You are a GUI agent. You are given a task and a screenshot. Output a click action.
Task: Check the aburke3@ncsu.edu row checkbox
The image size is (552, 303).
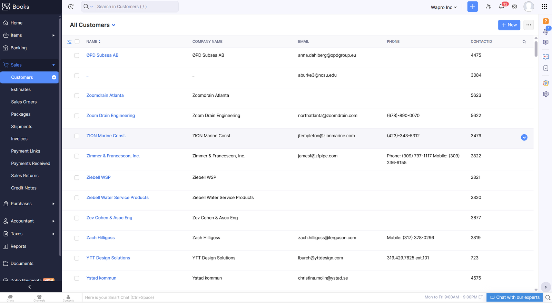[77, 76]
